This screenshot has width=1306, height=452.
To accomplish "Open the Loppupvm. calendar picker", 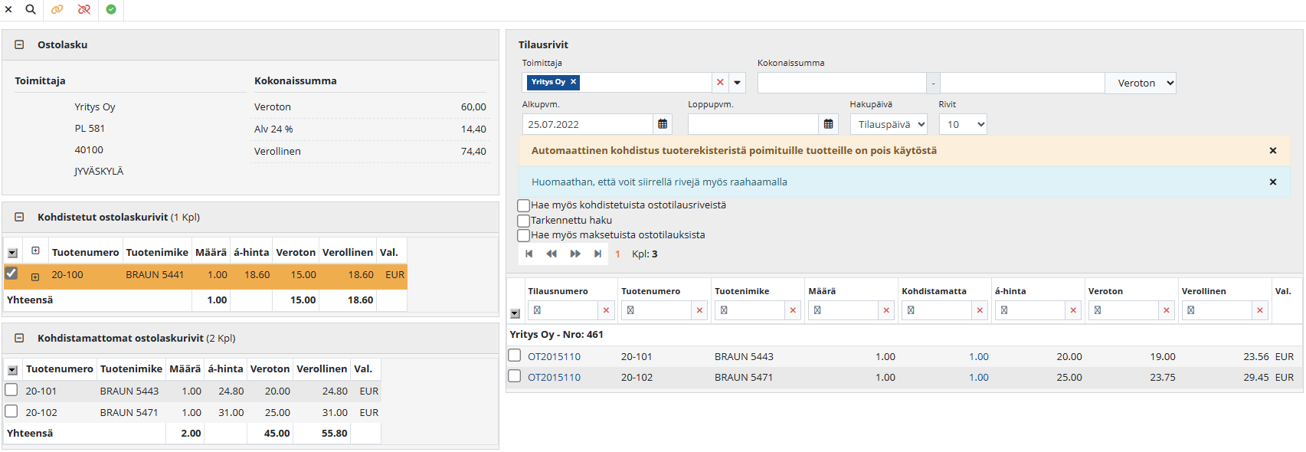I will pos(828,124).
